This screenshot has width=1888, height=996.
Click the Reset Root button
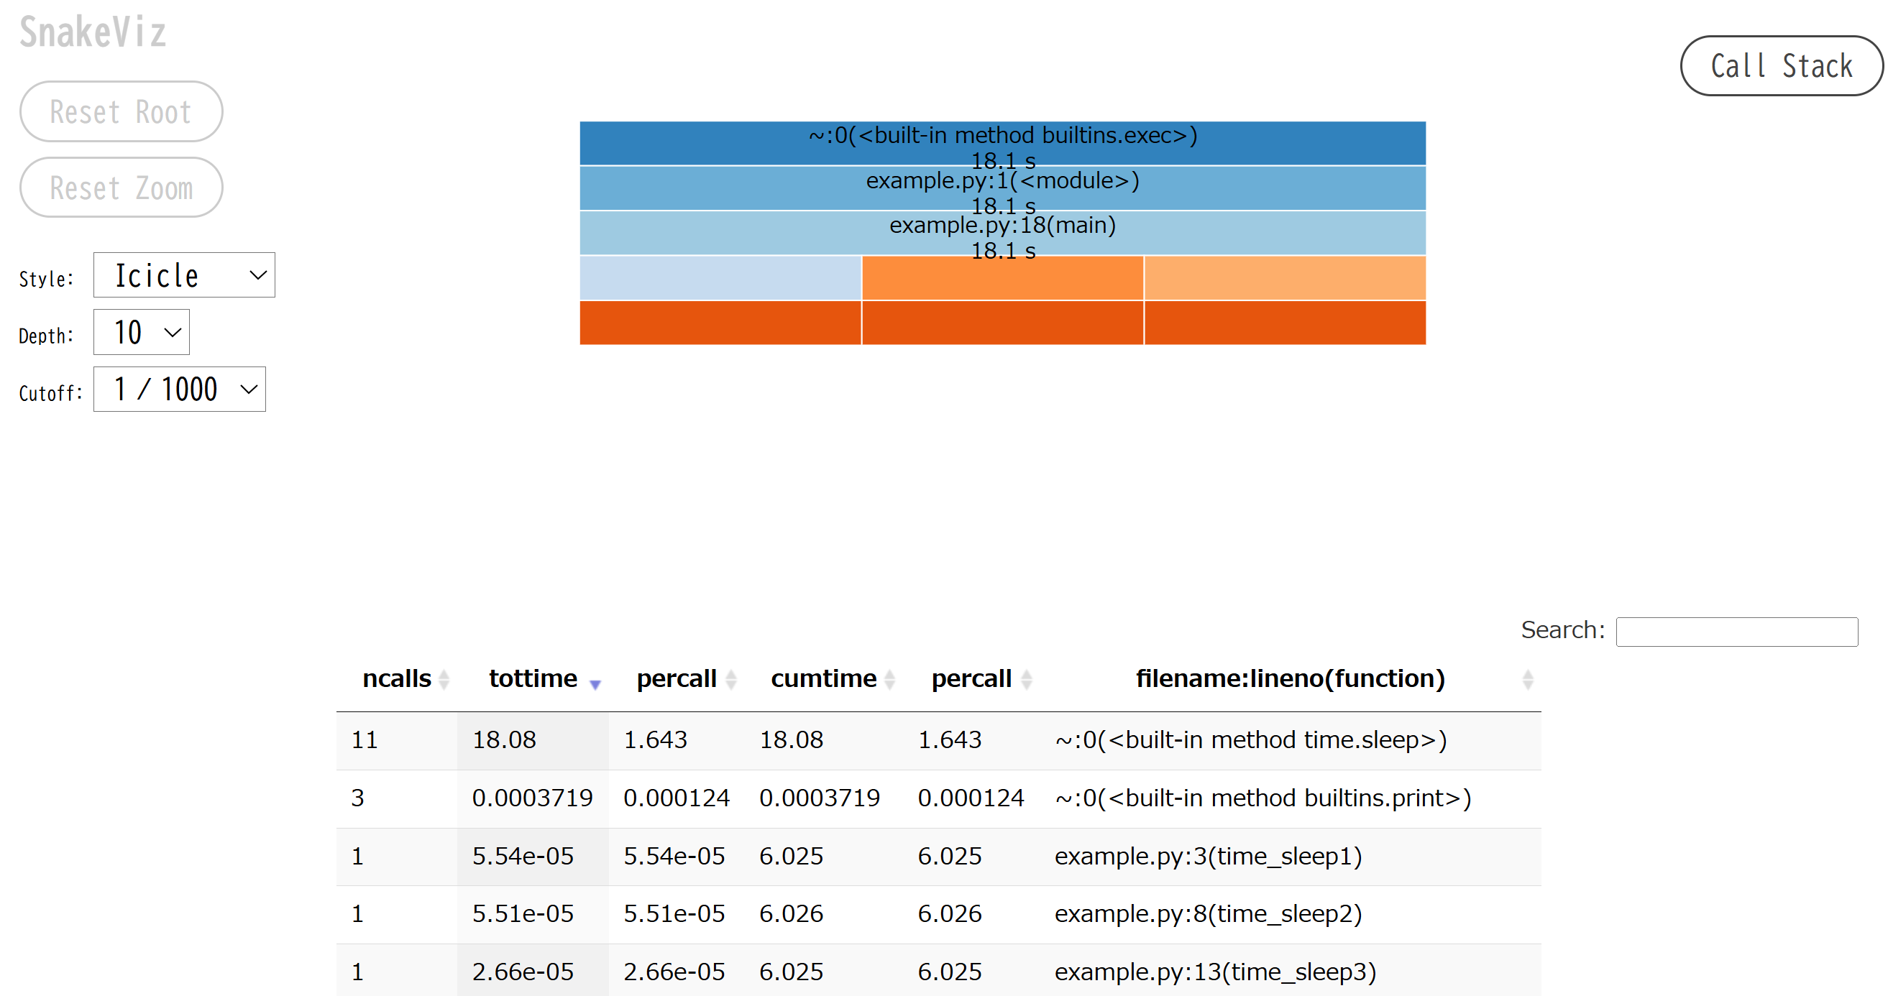pyautogui.click(x=121, y=111)
